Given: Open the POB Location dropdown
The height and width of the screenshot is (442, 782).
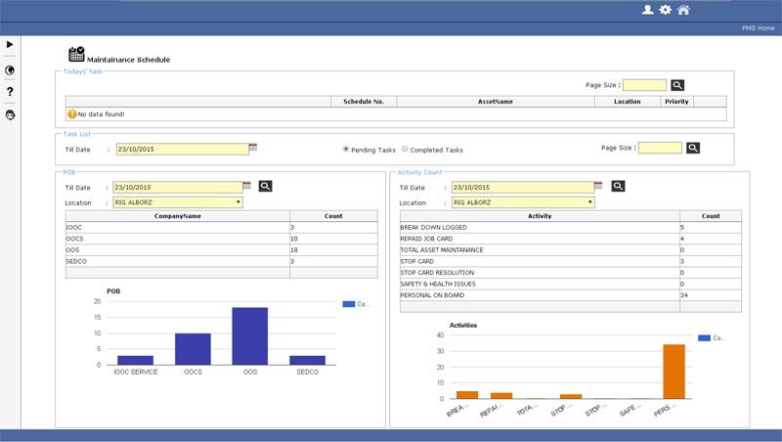Looking at the screenshot, I should click(239, 202).
